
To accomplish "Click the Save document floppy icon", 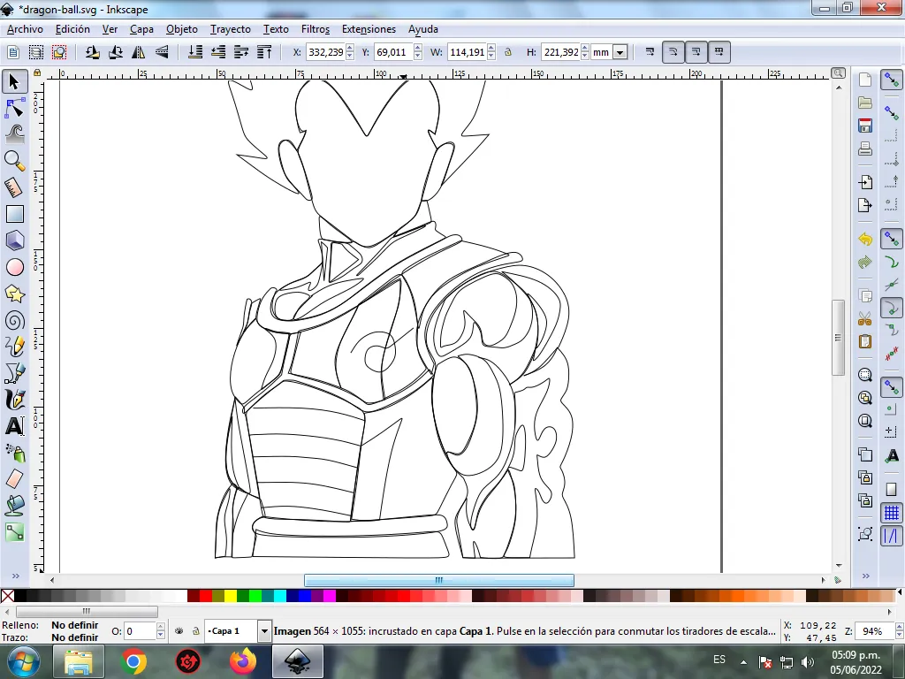I will (864, 126).
